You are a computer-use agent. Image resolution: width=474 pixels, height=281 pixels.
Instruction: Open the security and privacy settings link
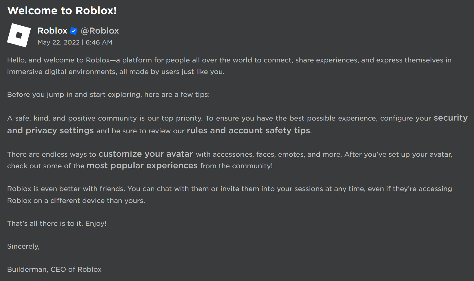50,130
